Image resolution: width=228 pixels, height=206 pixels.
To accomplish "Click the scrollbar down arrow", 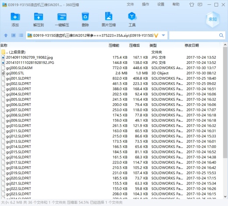I will click(225, 196).
